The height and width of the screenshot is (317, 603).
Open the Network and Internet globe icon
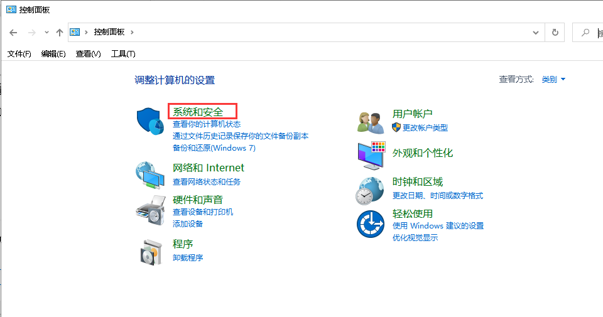pos(149,175)
